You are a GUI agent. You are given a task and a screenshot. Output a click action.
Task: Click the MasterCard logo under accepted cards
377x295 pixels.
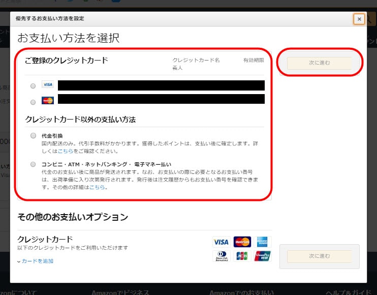pos(242,242)
